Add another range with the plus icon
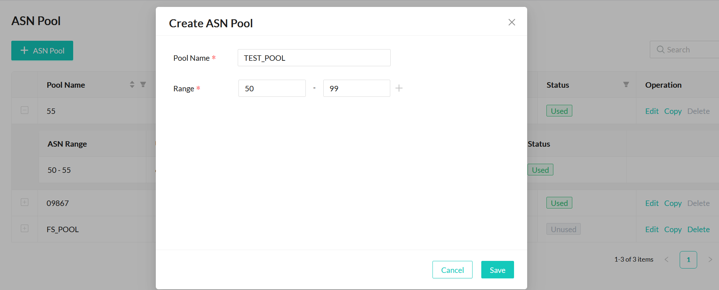The width and height of the screenshot is (719, 290). click(x=399, y=88)
